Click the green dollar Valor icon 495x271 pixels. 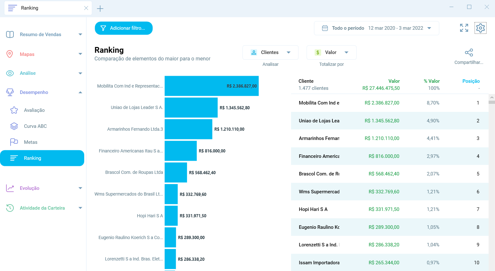pyautogui.click(x=318, y=52)
